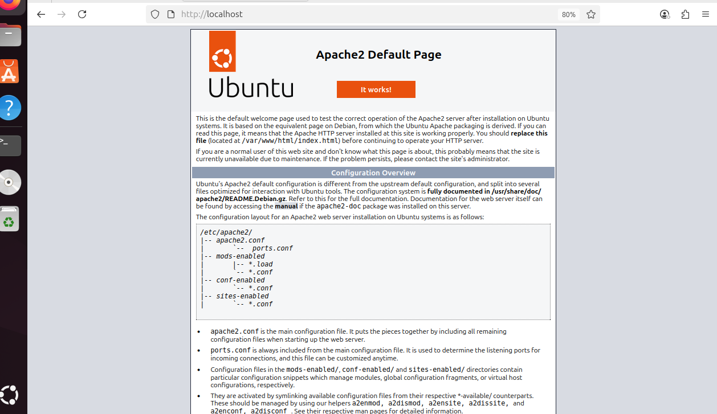This screenshot has width=717, height=414.
Task: Bookmark this page with the star icon
Action: click(x=591, y=14)
